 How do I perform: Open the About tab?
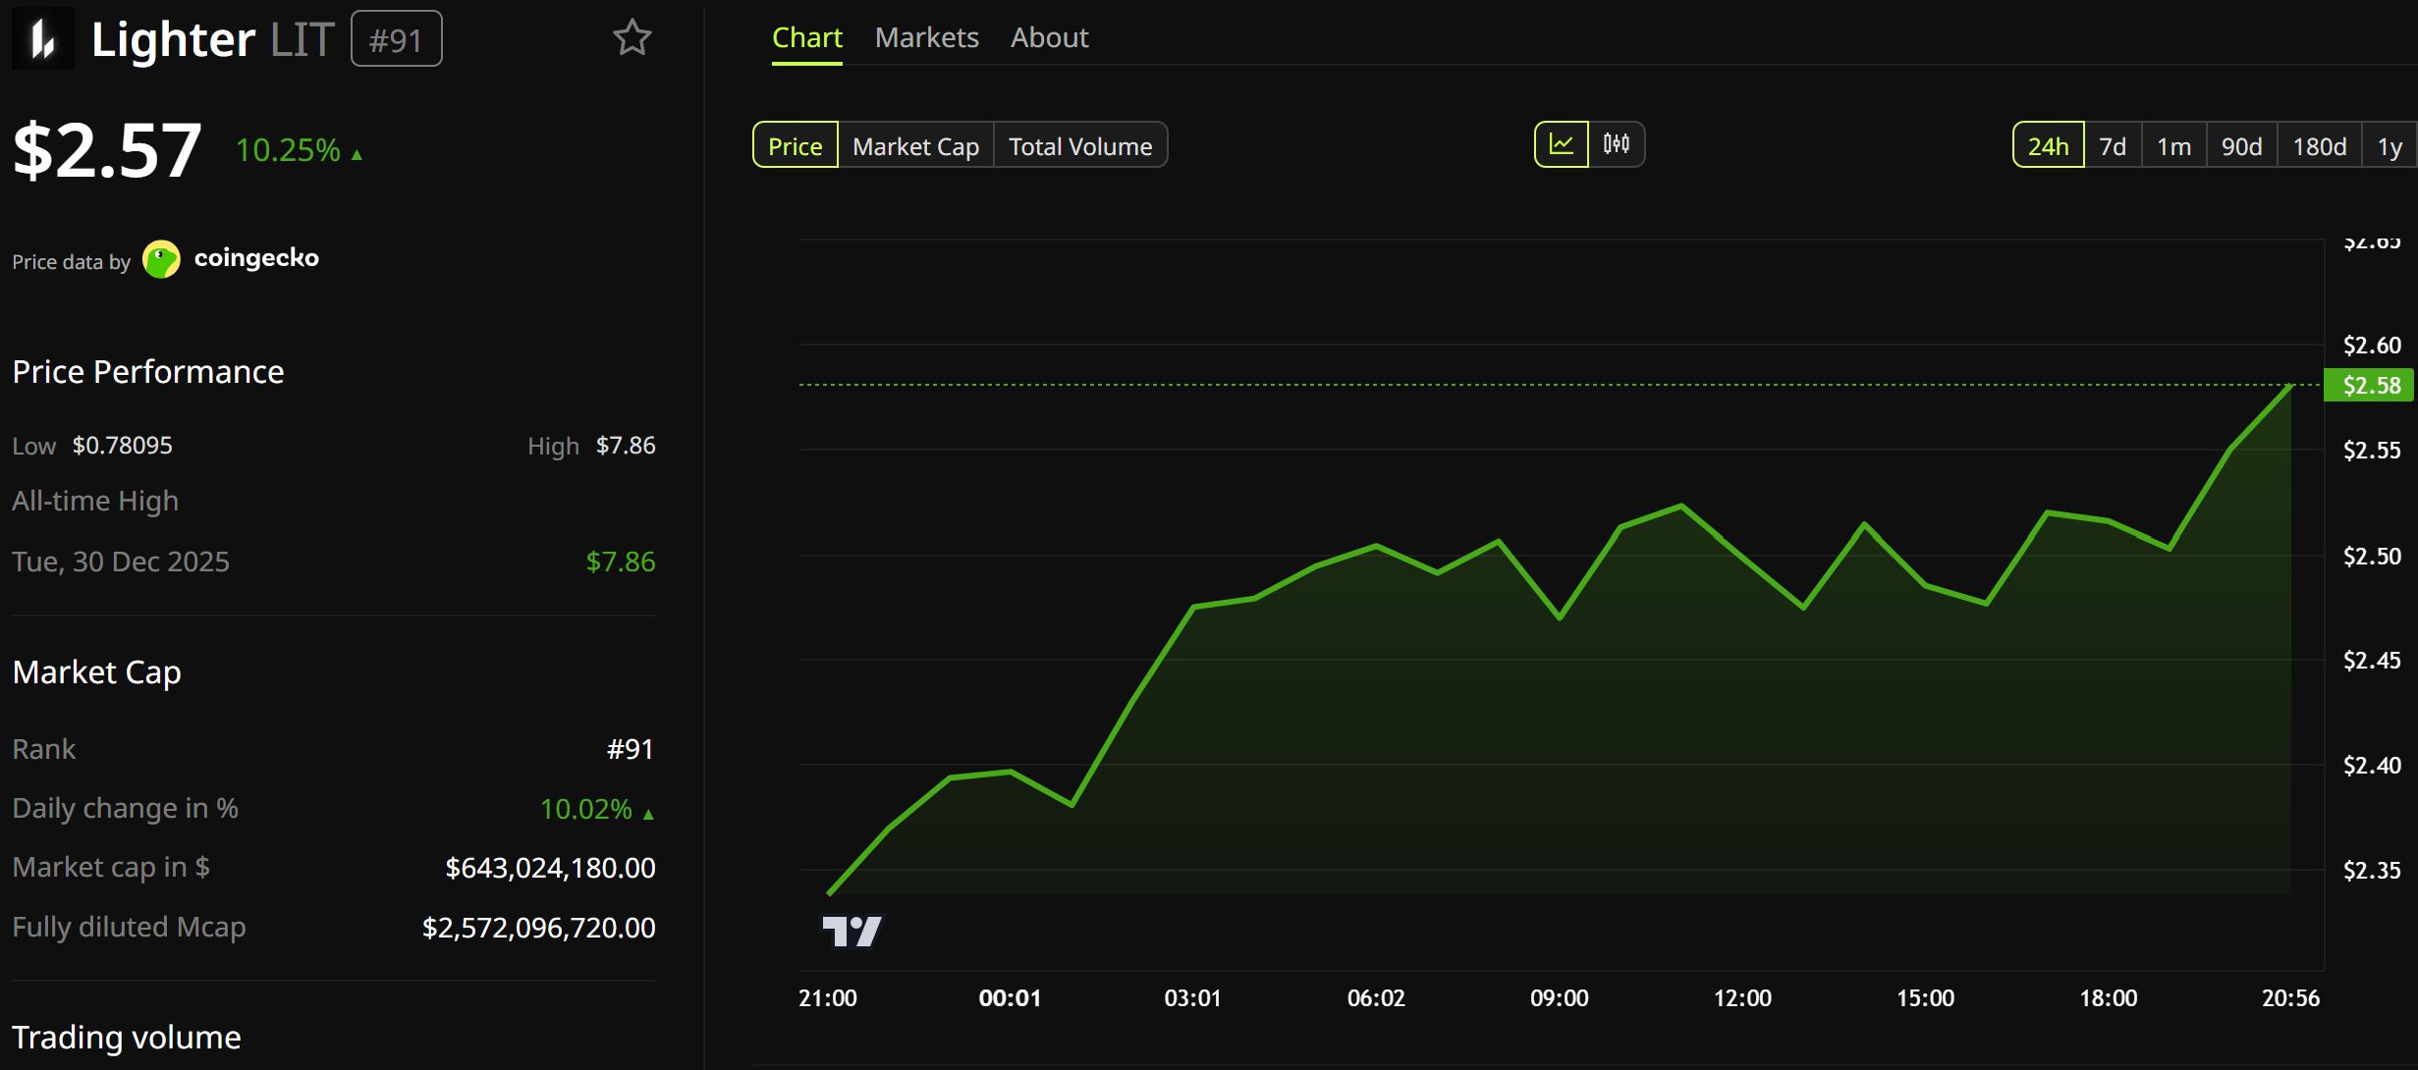coord(1049,38)
